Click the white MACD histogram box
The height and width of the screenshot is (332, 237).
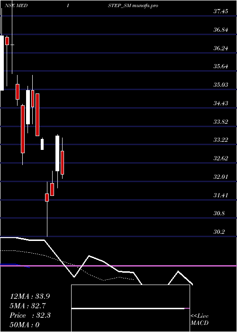pyautogui.click(x=130, y=308)
